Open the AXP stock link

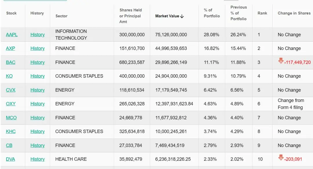pos(11,48)
